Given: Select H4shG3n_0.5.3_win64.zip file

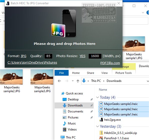Looking at the screenshot, I should pos(120,133).
